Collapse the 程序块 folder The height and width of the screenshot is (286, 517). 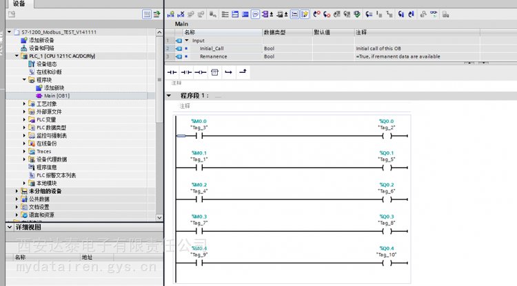pyautogui.click(x=25, y=80)
